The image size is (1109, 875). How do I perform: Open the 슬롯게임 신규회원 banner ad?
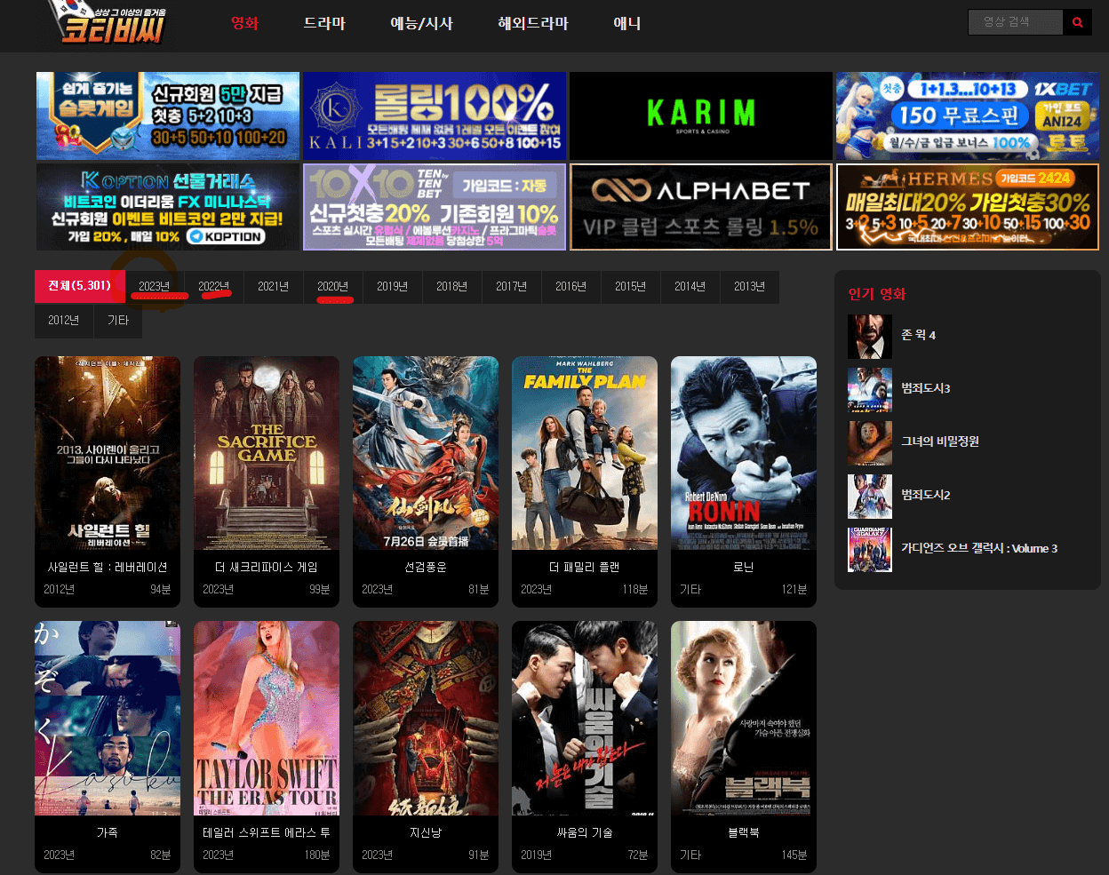168,116
